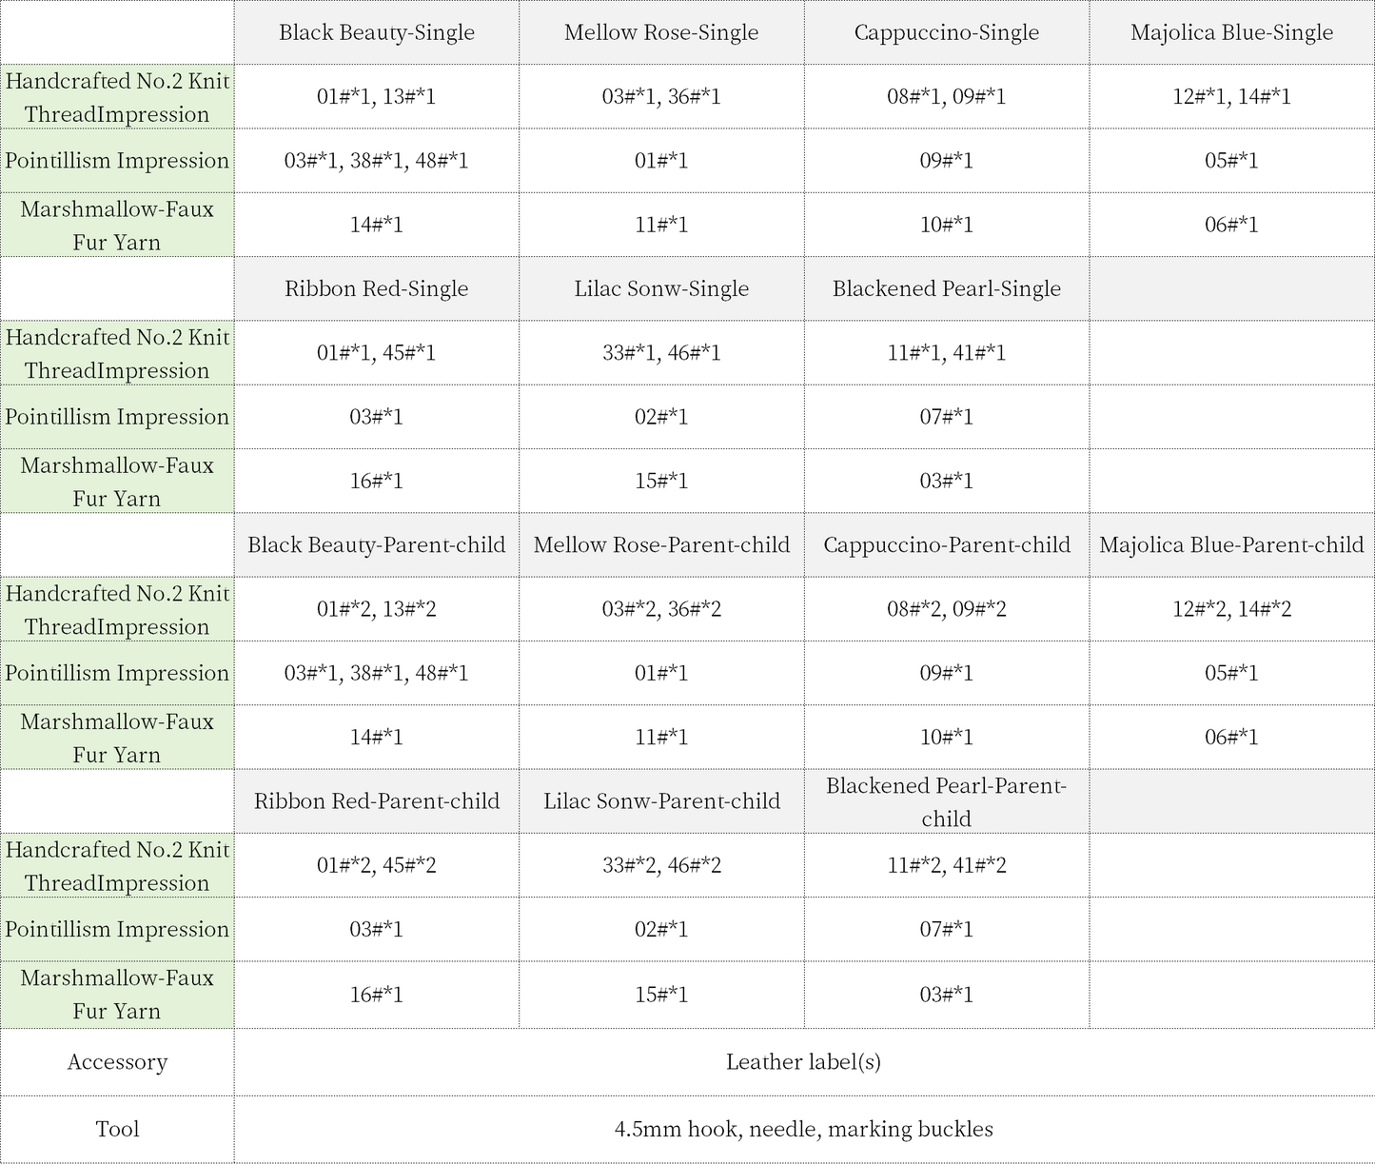Select the cell reading 33#*2, 46#*2
The height and width of the screenshot is (1164, 1375).
(x=661, y=865)
